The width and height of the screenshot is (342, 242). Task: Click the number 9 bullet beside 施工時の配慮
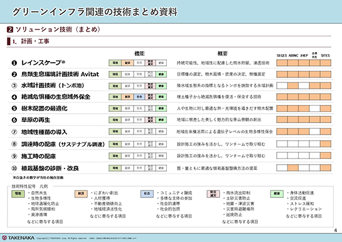14,156
